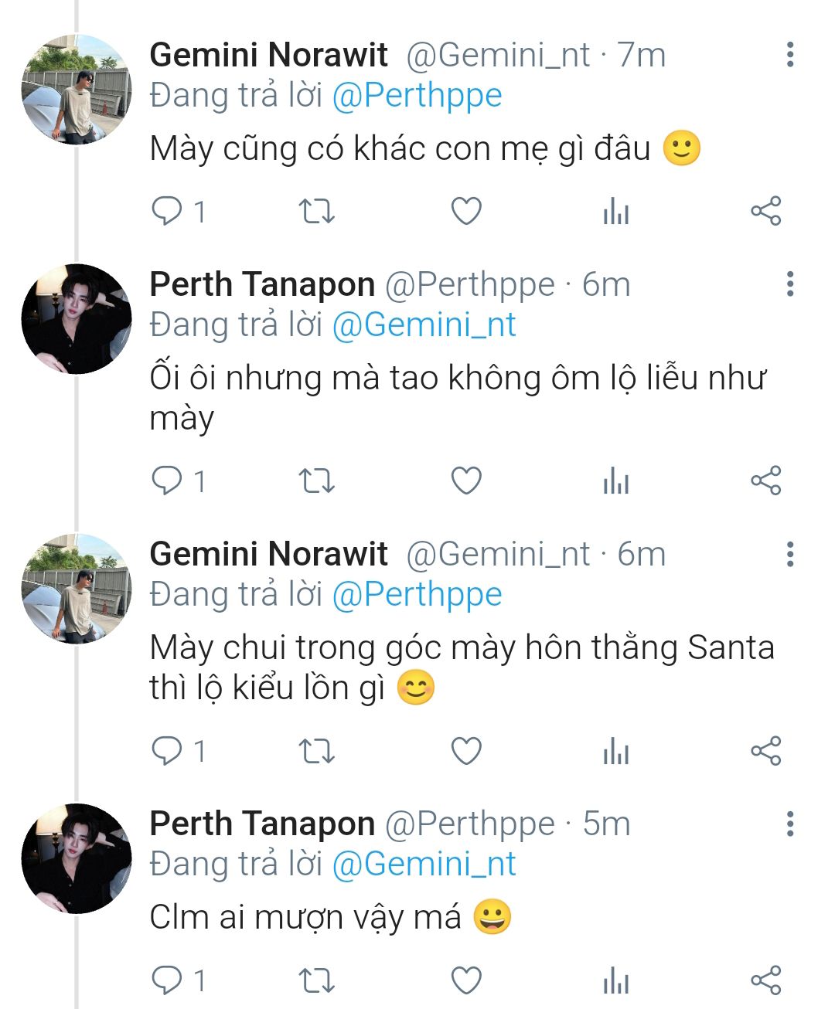Retweet Perth's 'Clm ai mượn vậy má' tweet
Image resolution: width=835 pixels, height=1009 pixels.
pos(316,980)
